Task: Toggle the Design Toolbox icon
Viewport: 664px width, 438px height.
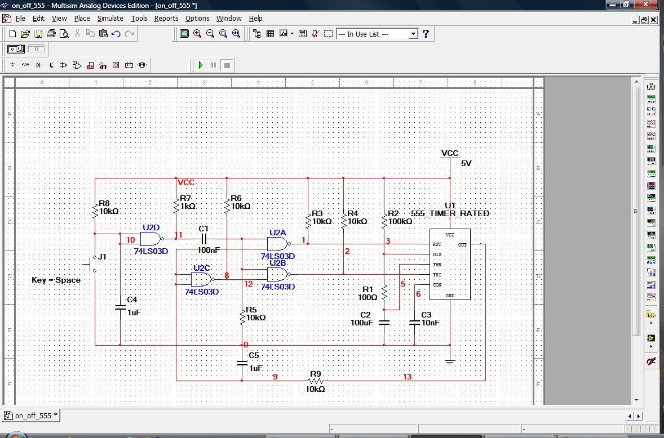Action: point(257,34)
